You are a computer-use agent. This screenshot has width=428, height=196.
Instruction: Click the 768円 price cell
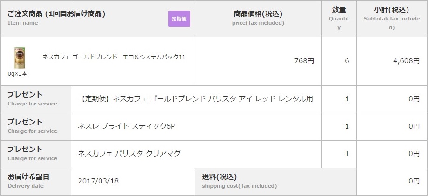[304, 61]
